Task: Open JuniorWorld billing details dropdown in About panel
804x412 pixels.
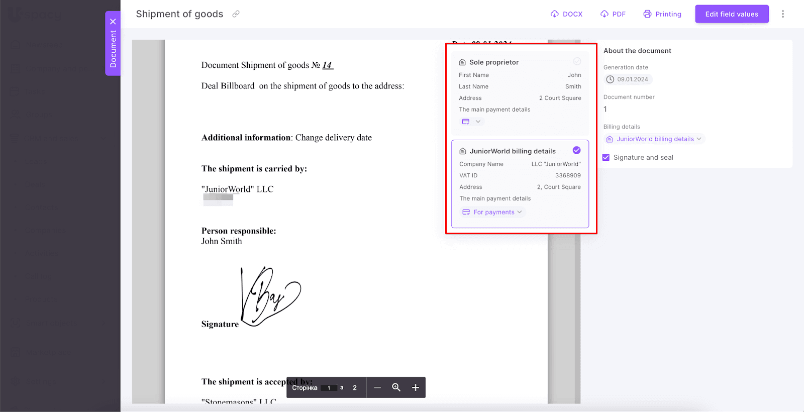Action: pos(654,139)
